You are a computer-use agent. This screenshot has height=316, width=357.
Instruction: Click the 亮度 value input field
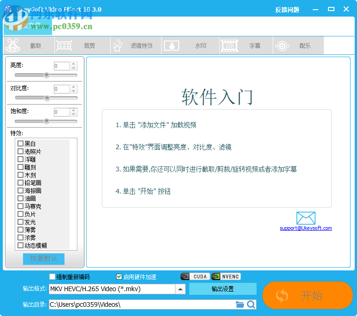62,66
